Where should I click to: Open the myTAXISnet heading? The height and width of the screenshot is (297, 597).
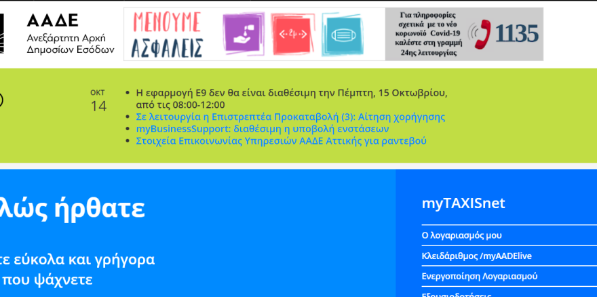click(x=463, y=203)
